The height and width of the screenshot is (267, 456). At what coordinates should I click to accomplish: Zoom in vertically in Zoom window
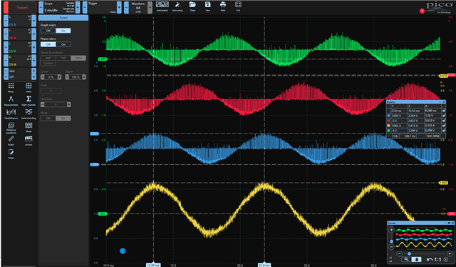click(391, 230)
